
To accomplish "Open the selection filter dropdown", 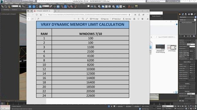I will [15, 6].
